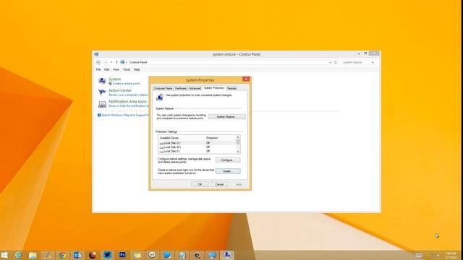463x260 pixels.
Task: Open the View menu in Control Panel
Action: tap(116, 69)
